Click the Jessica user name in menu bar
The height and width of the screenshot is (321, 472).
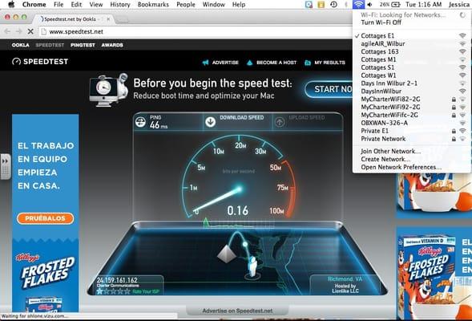click(458, 5)
